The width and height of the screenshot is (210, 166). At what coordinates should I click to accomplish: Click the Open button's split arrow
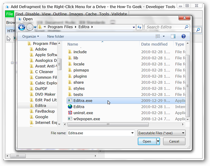[x=158, y=141]
